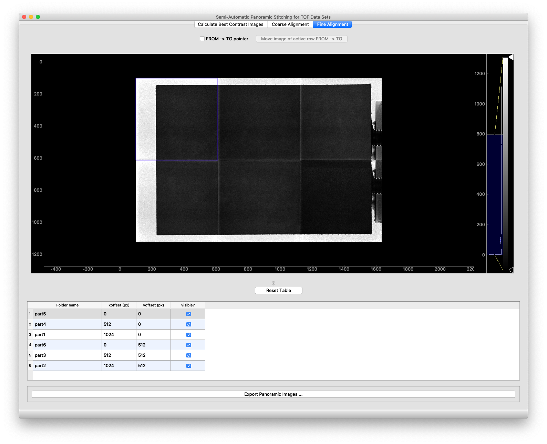The width and height of the screenshot is (547, 444).
Task: Click Export Panoramic Images button
Action: [x=273, y=394]
